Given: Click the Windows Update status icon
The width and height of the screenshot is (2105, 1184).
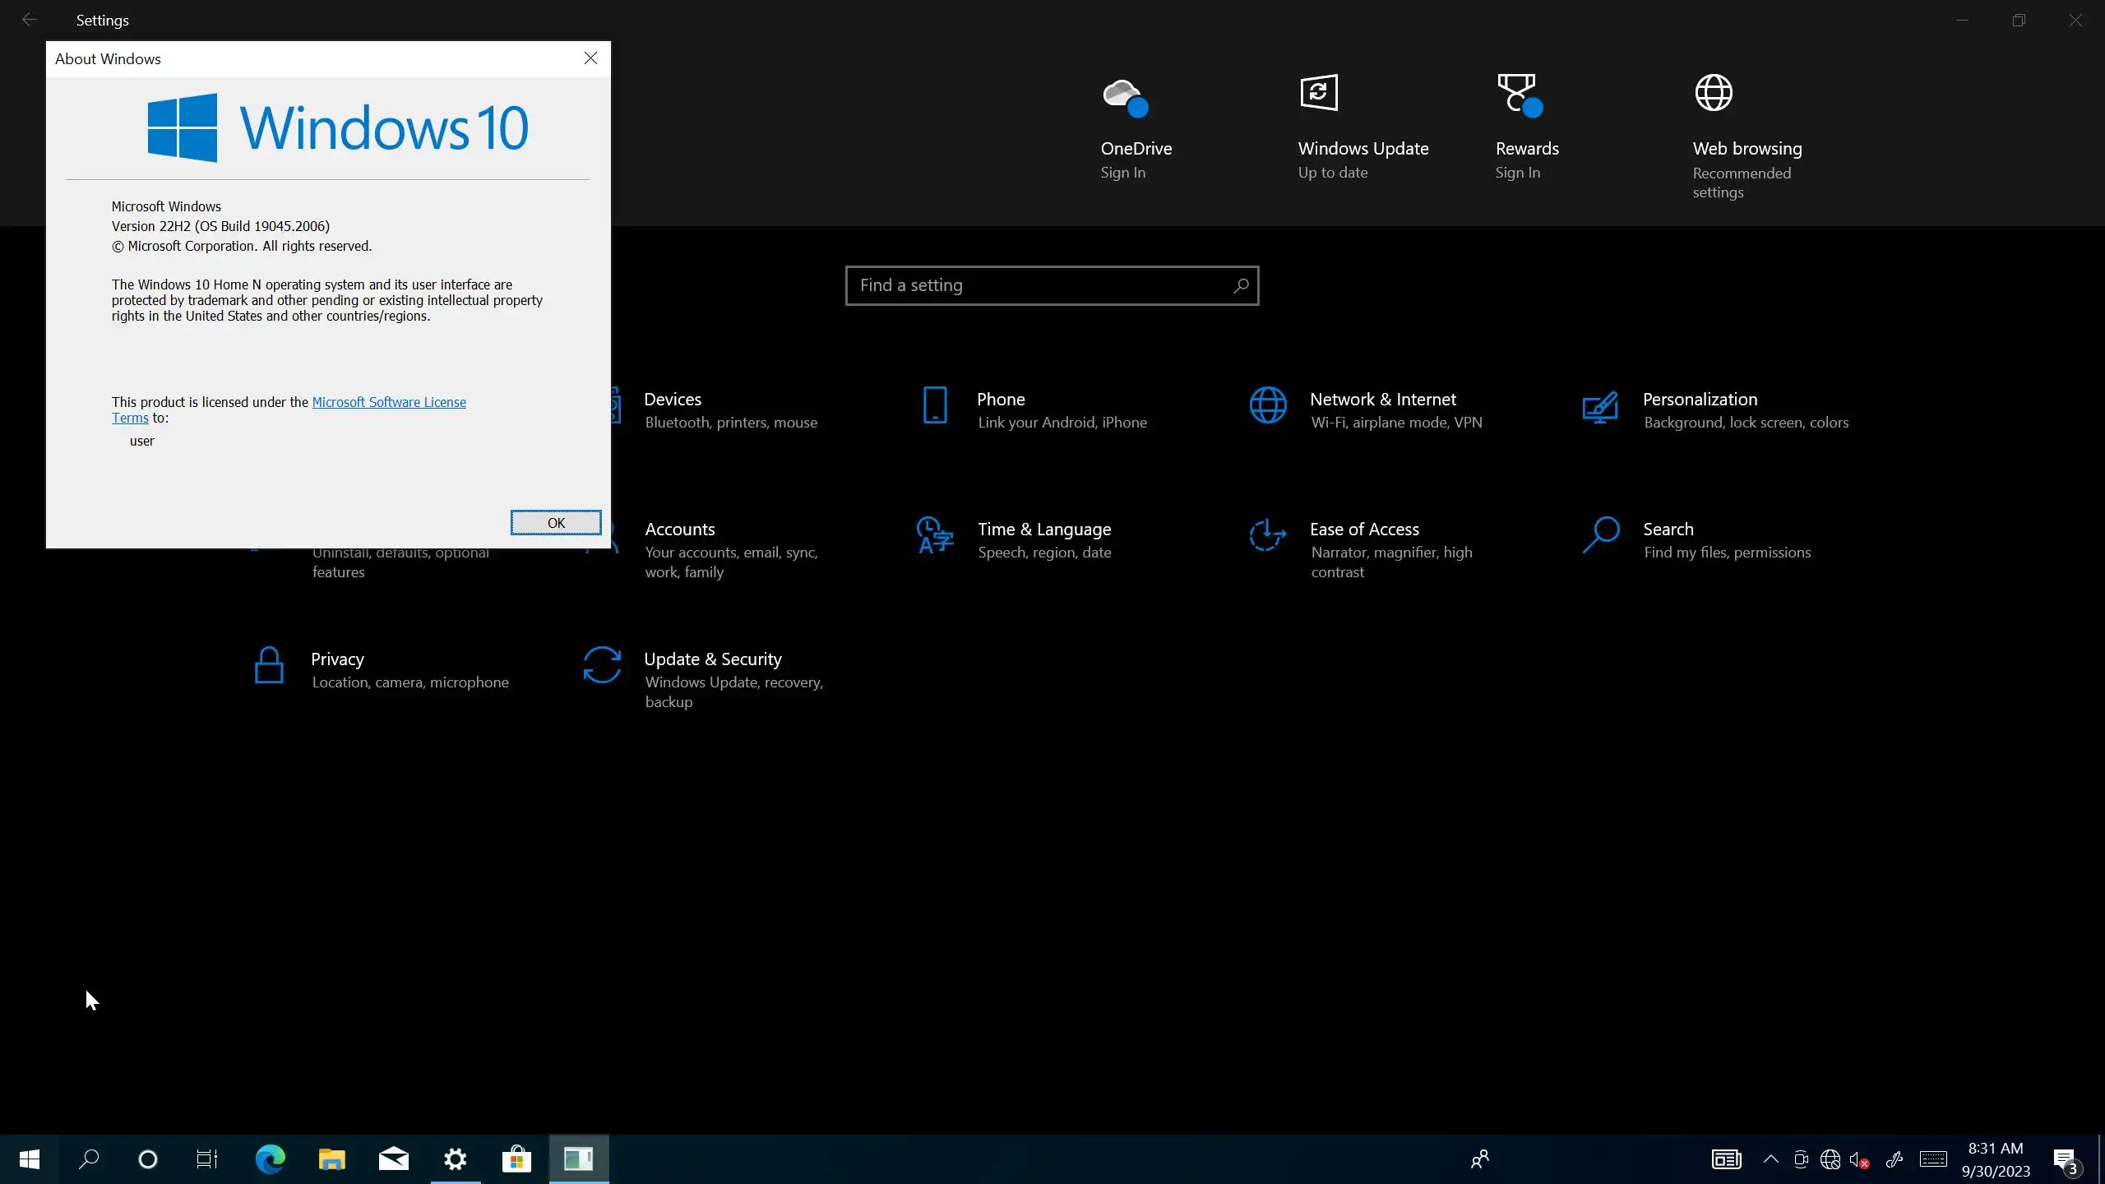Looking at the screenshot, I should pos(1318,93).
